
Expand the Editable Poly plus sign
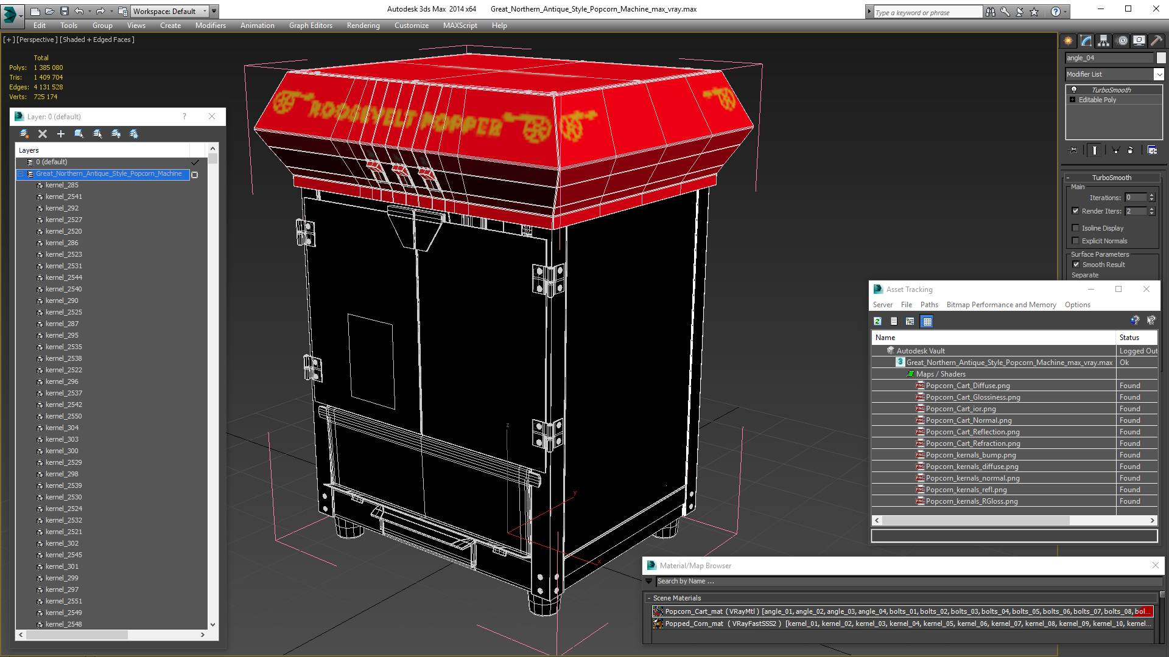click(1073, 100)
